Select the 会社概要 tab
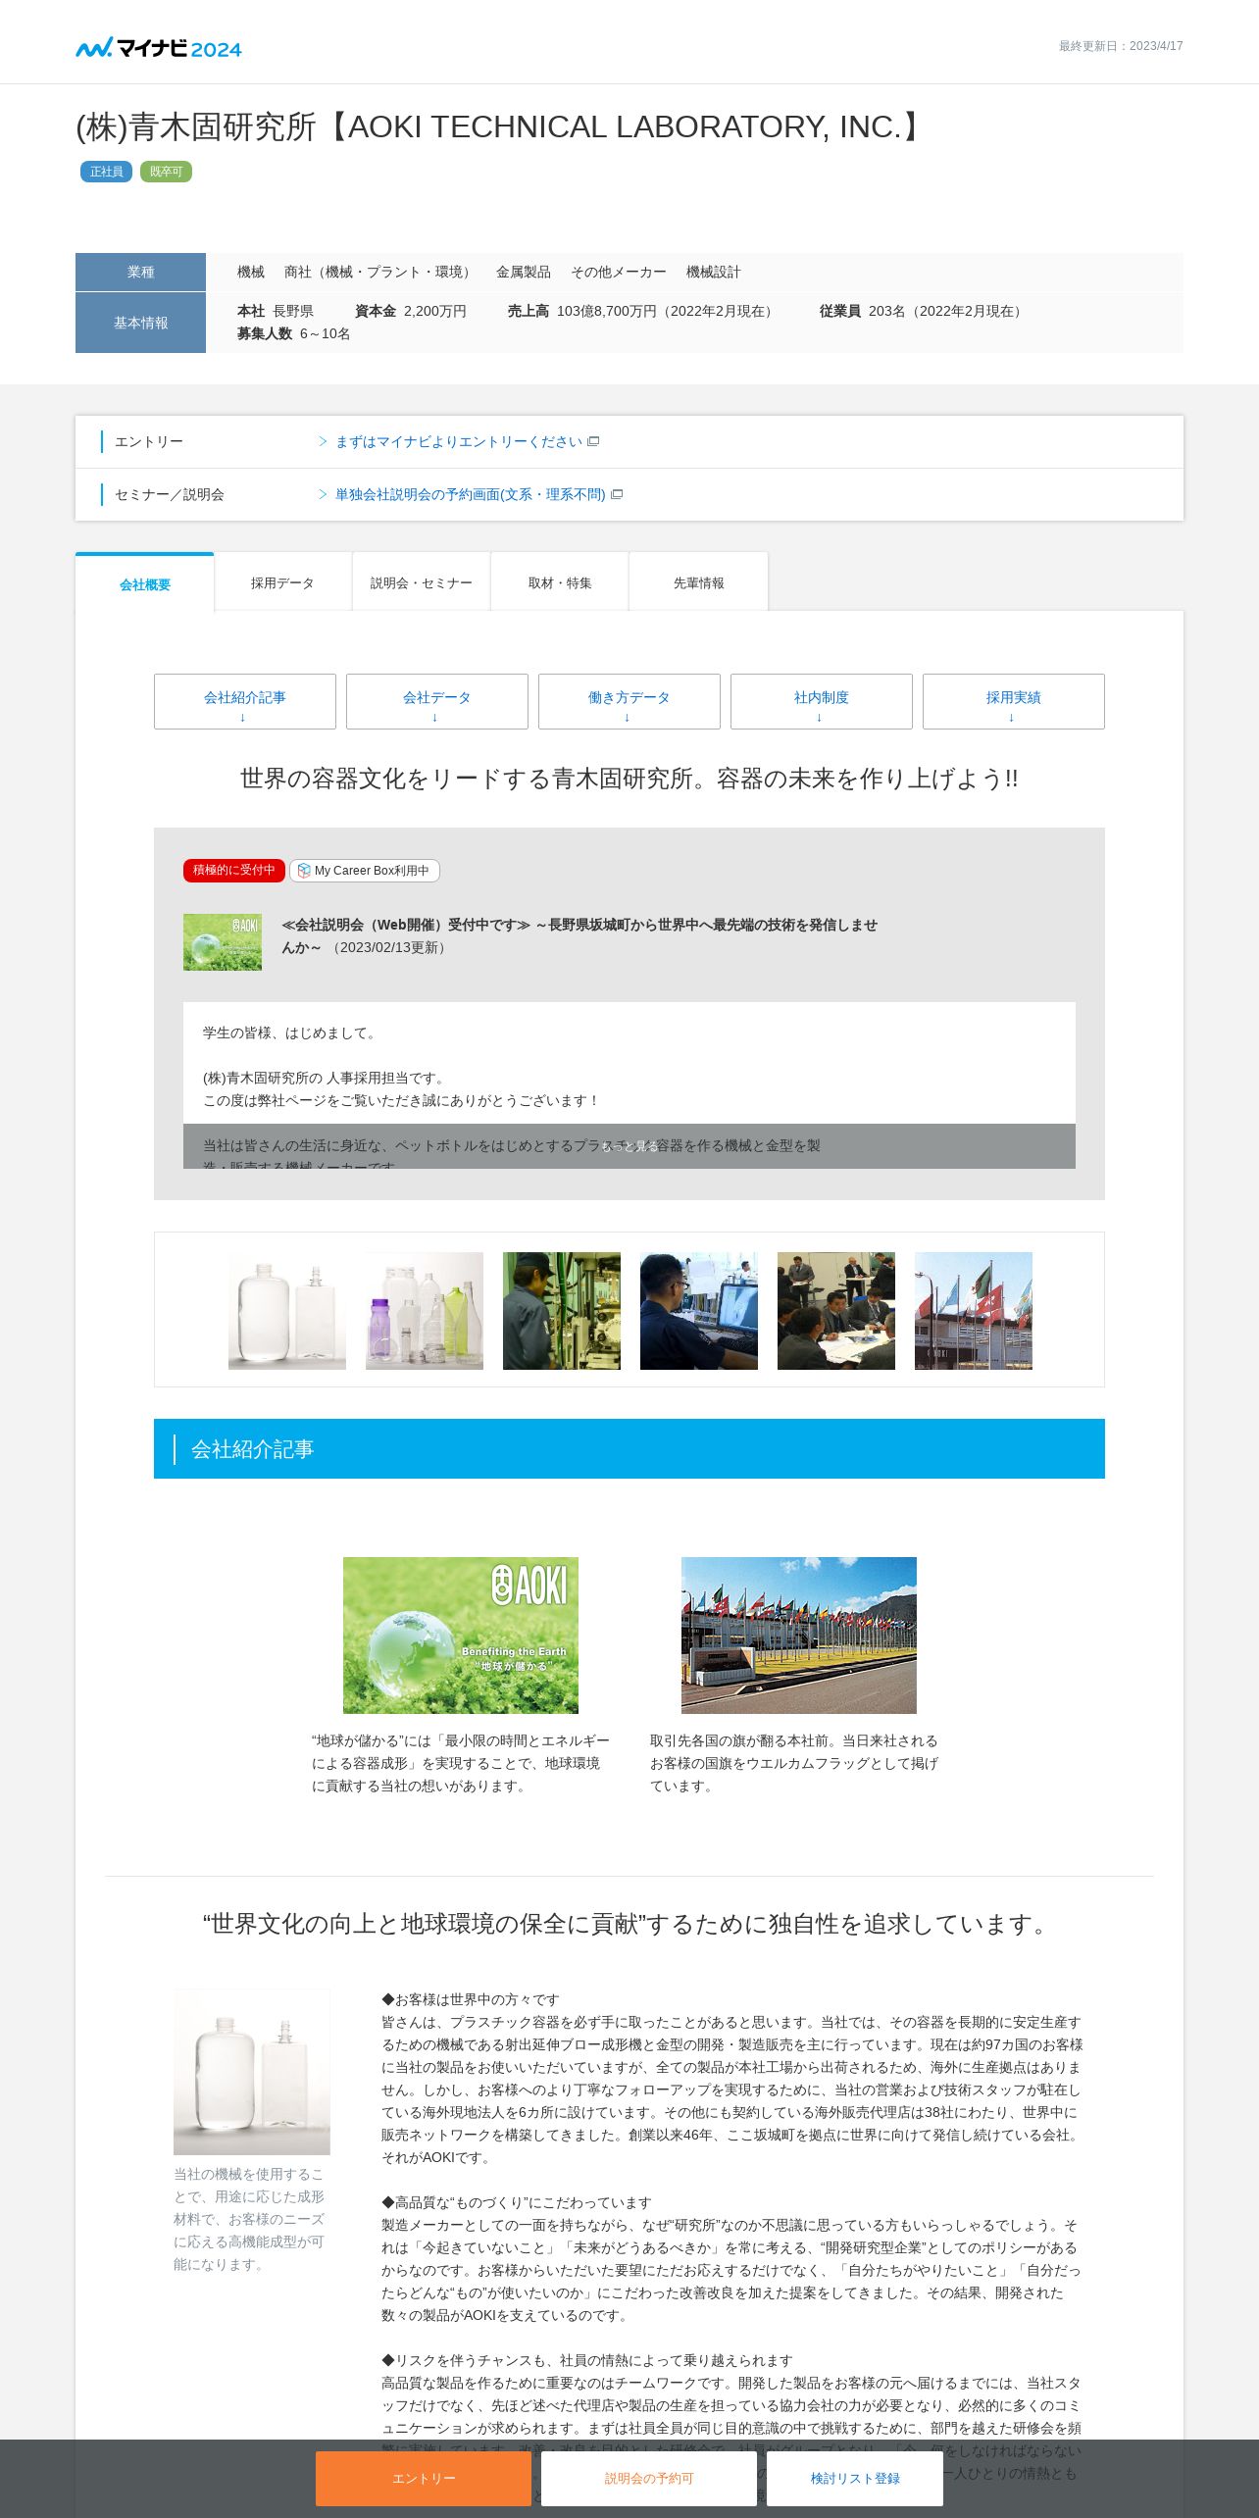The image size is (1259, 2518). 145,583
